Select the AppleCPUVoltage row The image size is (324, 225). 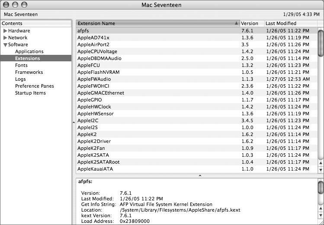(x=196, y=51)
